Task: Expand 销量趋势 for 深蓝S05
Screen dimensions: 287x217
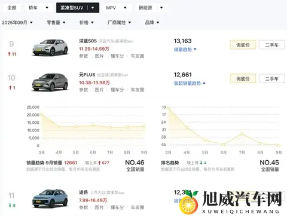Action: (x=185, y=50)
